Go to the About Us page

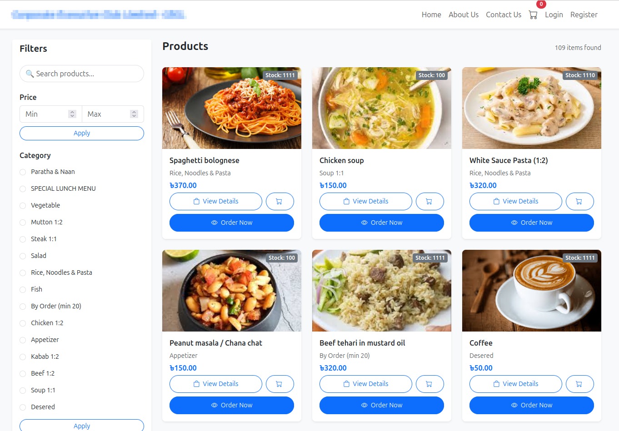pos(463,15)
